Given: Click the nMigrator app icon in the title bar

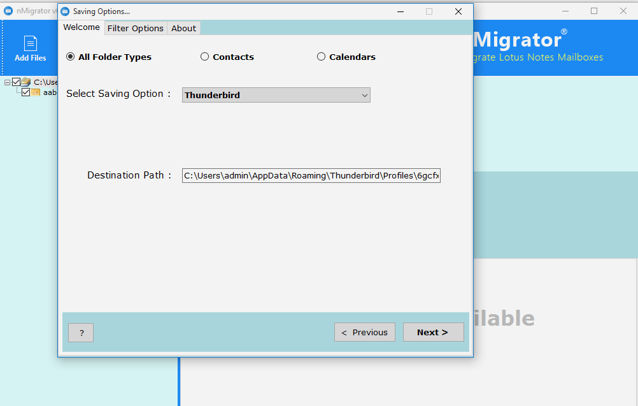Looking at the screenshot, I should point(8,11).
